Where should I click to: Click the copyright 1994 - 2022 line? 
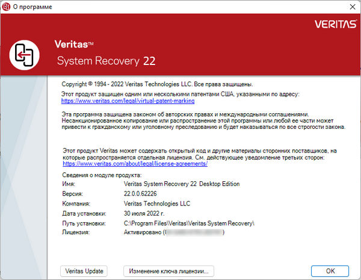[158, 84]
